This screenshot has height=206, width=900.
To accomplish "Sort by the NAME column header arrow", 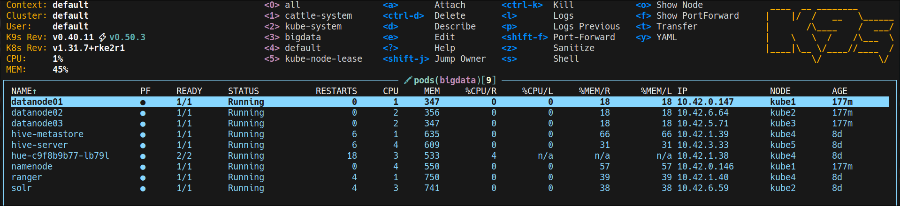I will [x=34, y=91].
